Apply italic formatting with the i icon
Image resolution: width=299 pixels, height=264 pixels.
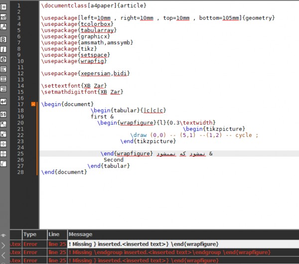click(3, 49)
